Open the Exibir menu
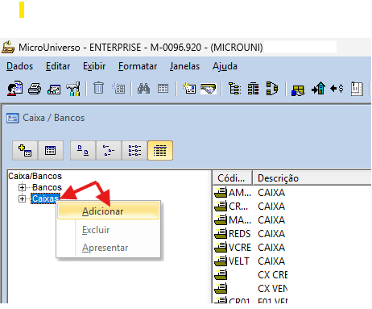This screenshot has height=309, width=372. pyautogui.click(x=94, y=66)
